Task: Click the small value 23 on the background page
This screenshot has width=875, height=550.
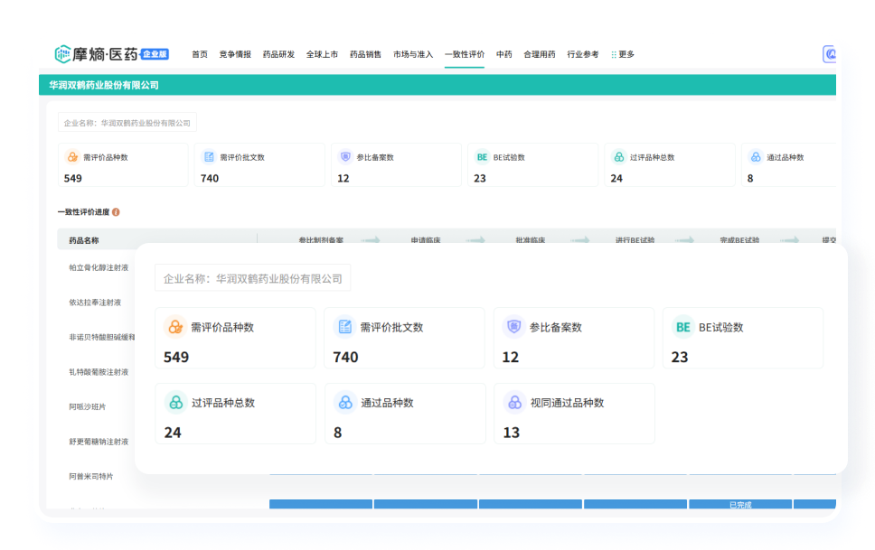Action: pyautogui.click(x=480, y=179)
